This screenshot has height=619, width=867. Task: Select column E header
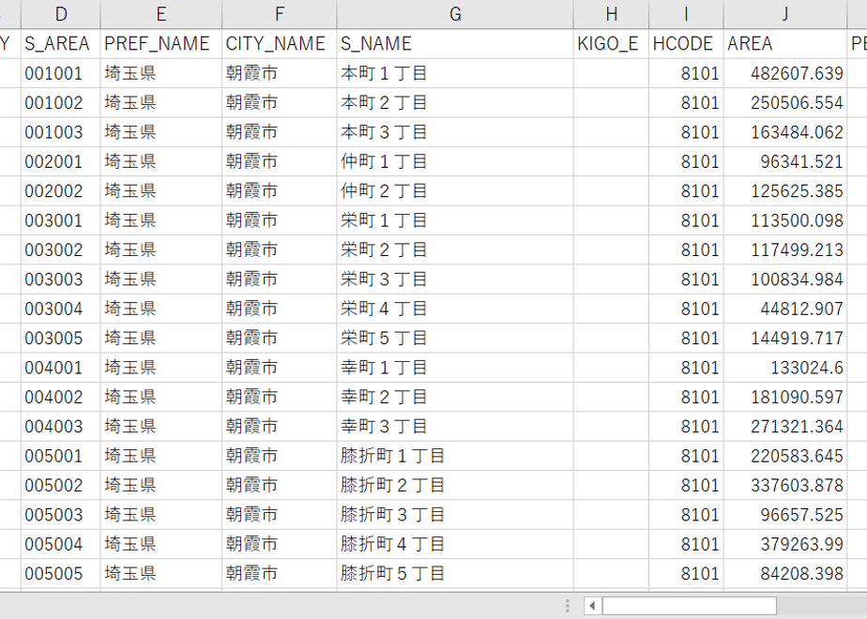[160, 14]
